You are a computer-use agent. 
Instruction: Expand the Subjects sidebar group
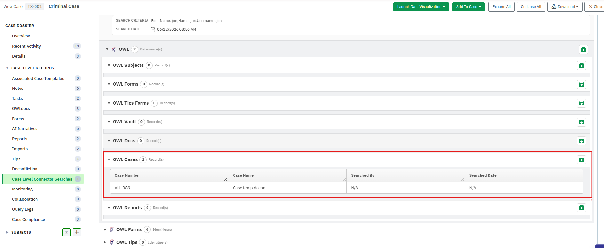point(7,232)
